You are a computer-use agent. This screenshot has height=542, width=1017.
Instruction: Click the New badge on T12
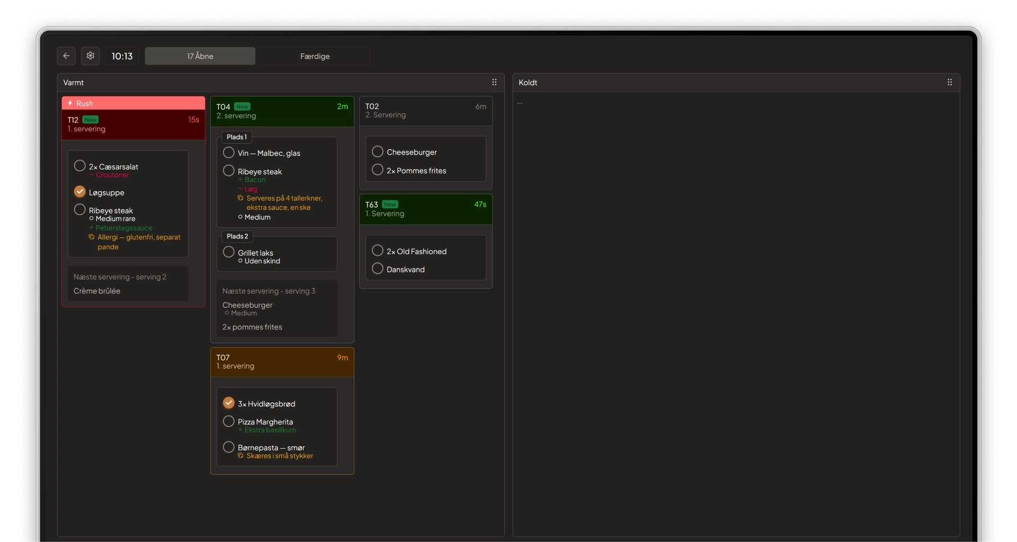(x=91, y=120)
